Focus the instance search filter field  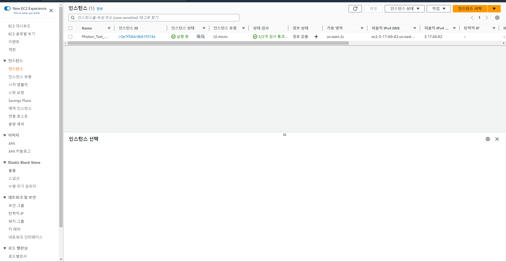(x=154, y=18)
